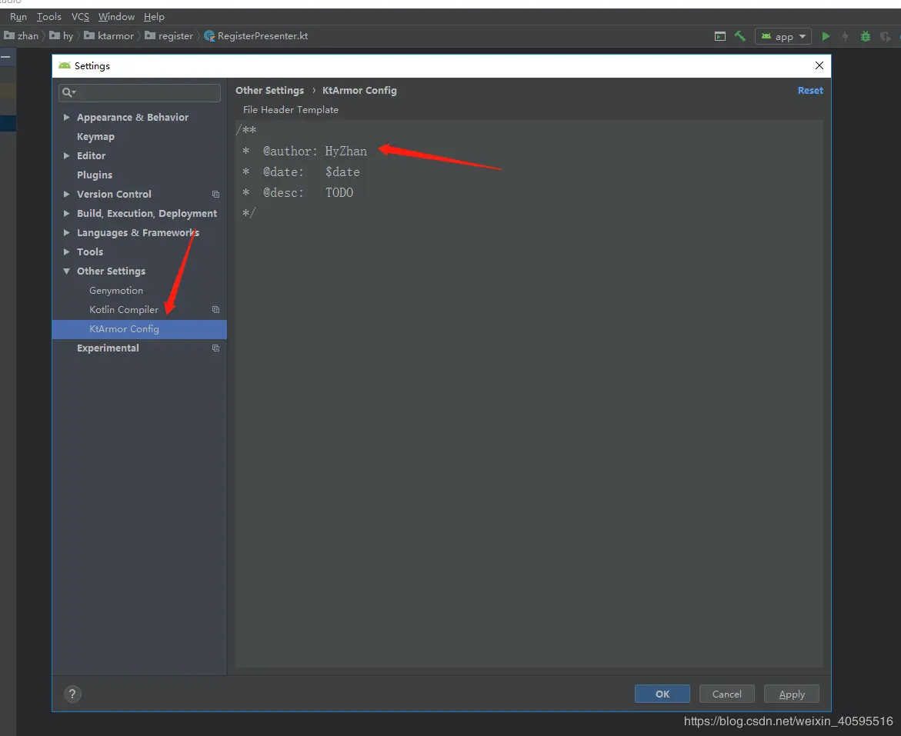Click the File Header Template label
The height and width of the screenshot is (736, 901).
click(291, 110)
